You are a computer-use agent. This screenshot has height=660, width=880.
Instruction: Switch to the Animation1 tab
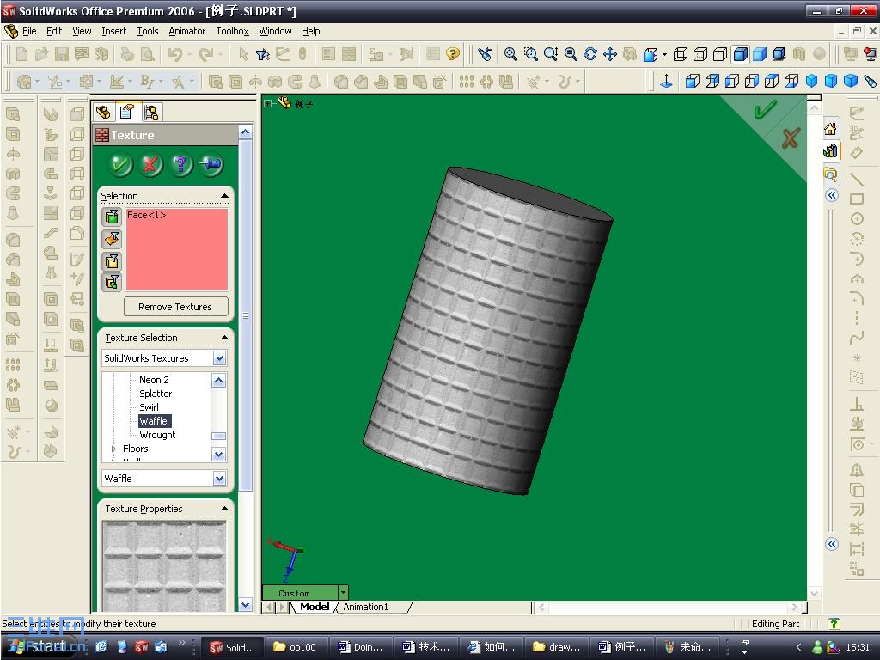click(366, 607)
